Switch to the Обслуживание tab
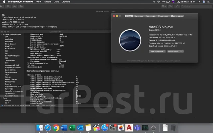This screenshot has width=213, height=133. point(177,16)
